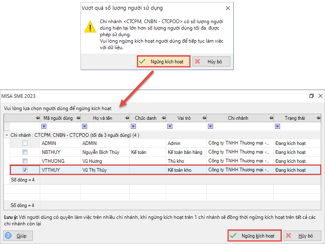325x244 pixels.
Task: Open filter operator for Trạng thái column
Action: pyautogui.click(x=277, y=126)
